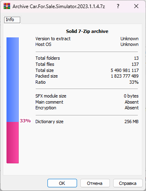
Task: Click the blue portion of ratio bar
Action: coord(13,80)
